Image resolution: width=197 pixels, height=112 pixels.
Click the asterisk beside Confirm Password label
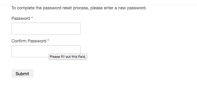pos(48,40)
